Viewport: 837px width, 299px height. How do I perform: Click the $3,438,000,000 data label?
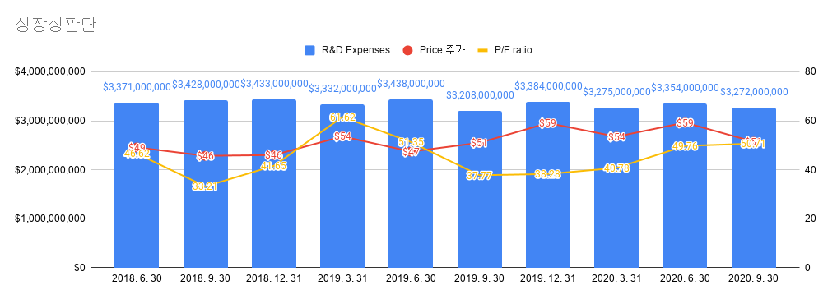tap(411, 83)
